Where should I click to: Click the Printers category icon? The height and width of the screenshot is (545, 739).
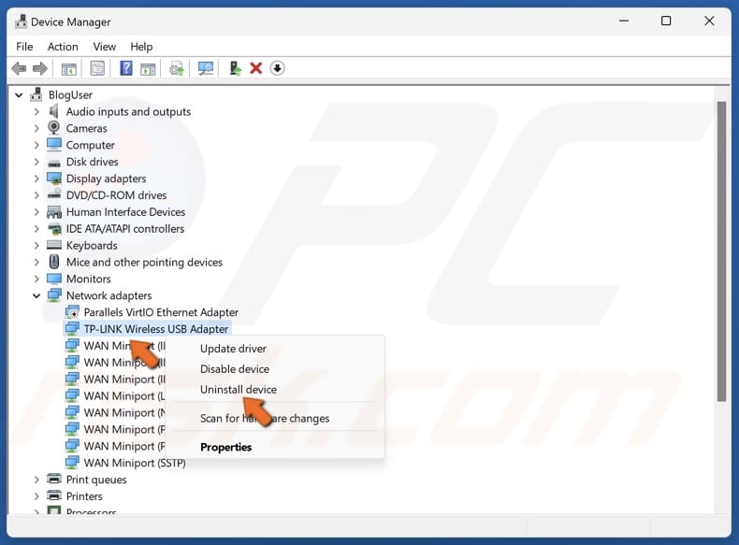(54, 495)
